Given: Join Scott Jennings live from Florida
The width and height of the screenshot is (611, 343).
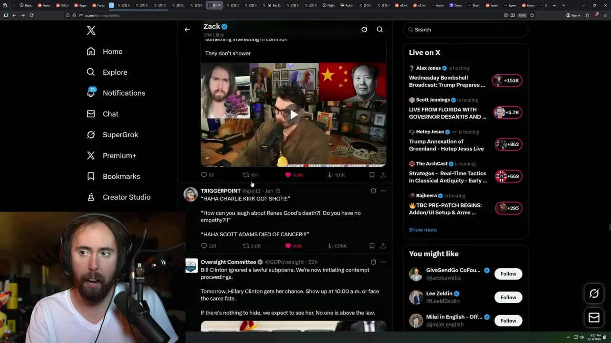Looking at the screenshot, I should [x=447, y=113].
